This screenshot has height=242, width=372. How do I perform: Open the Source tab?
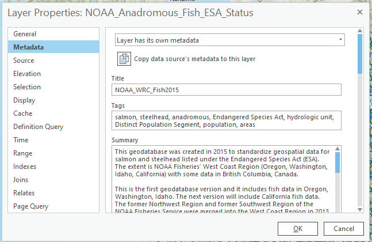pyautogui.click(x=53, y=60)
